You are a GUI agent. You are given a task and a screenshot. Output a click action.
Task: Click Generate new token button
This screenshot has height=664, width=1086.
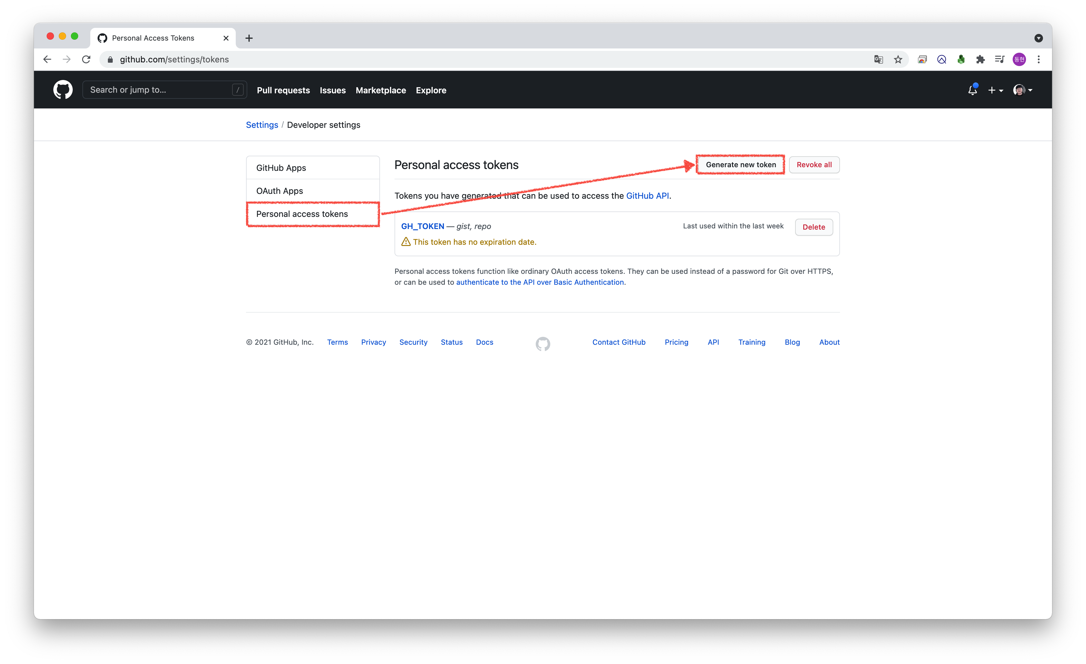click(741, 165)
